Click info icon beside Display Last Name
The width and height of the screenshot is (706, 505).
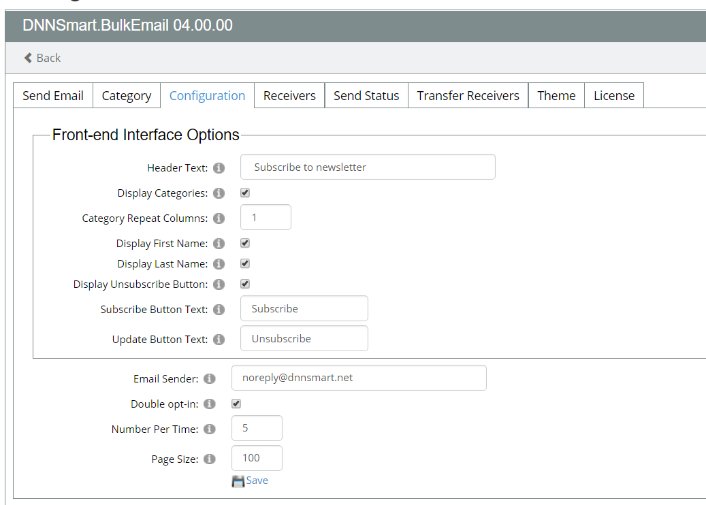click(x=219, y=264)
